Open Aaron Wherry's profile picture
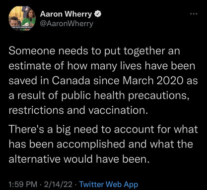Screen dimensions: 207x190 (x=22, y=19)
